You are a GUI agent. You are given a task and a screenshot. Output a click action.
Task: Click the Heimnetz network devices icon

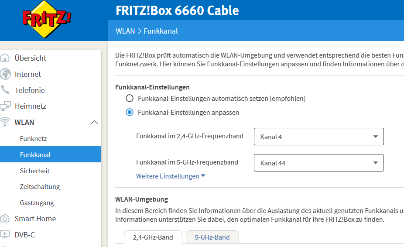(x=5, y=106)
